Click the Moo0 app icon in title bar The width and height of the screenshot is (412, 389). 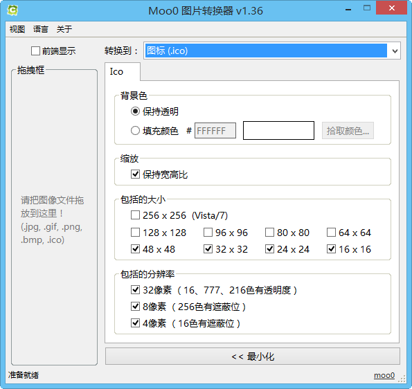12,10
